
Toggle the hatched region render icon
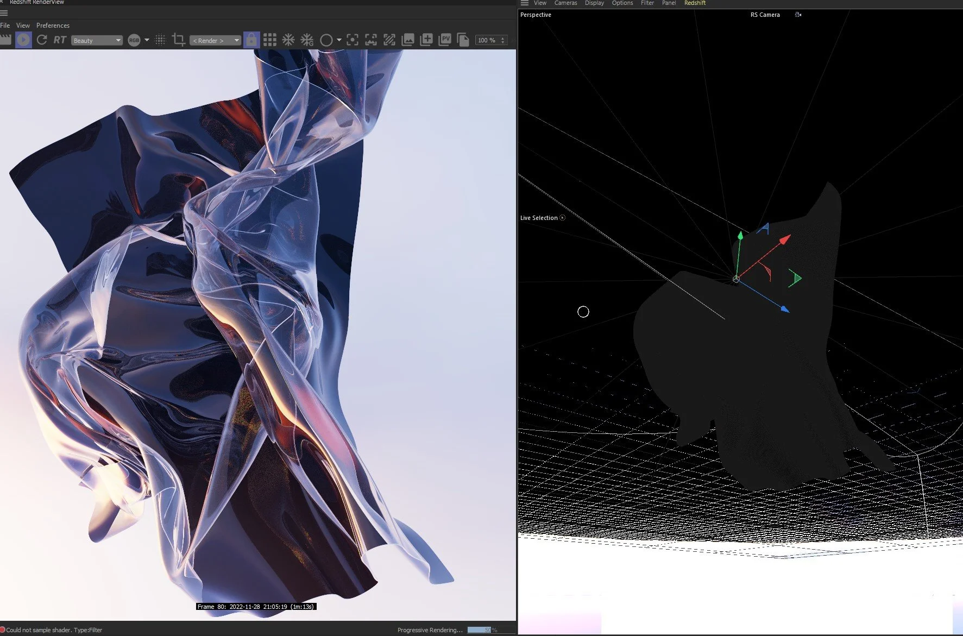(389, 40)
